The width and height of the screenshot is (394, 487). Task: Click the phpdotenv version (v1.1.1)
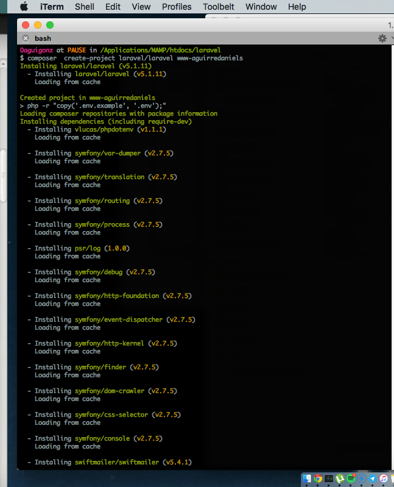[152, 129]
